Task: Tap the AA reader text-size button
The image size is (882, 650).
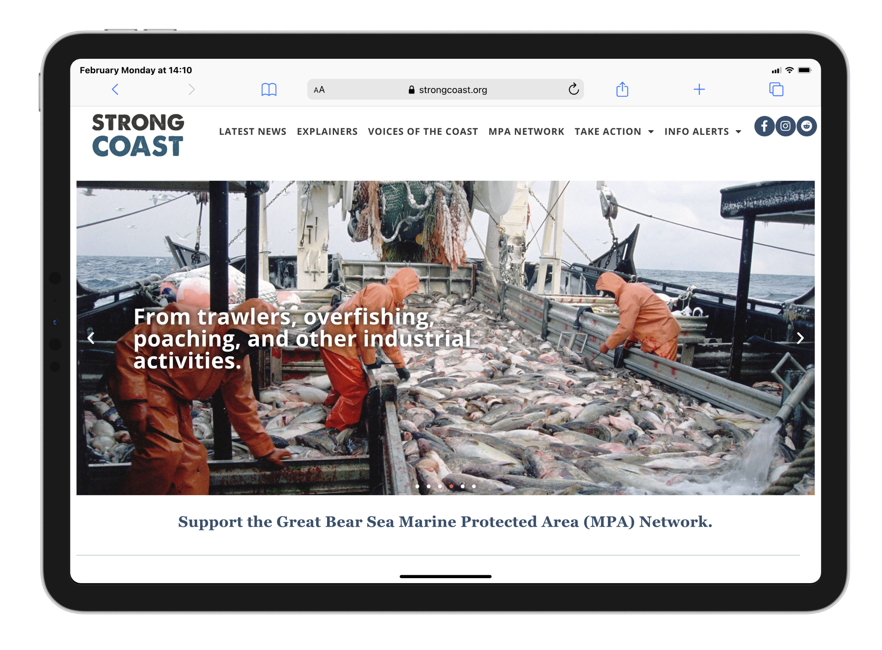Action: 319,90
